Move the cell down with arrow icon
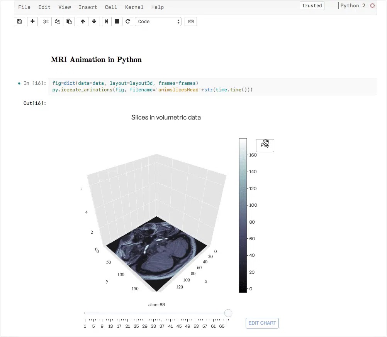 [x=94, y=22]
